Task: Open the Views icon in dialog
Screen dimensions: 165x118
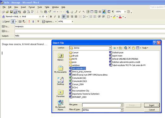Action: pyautogui.click(x=138, y=48)
